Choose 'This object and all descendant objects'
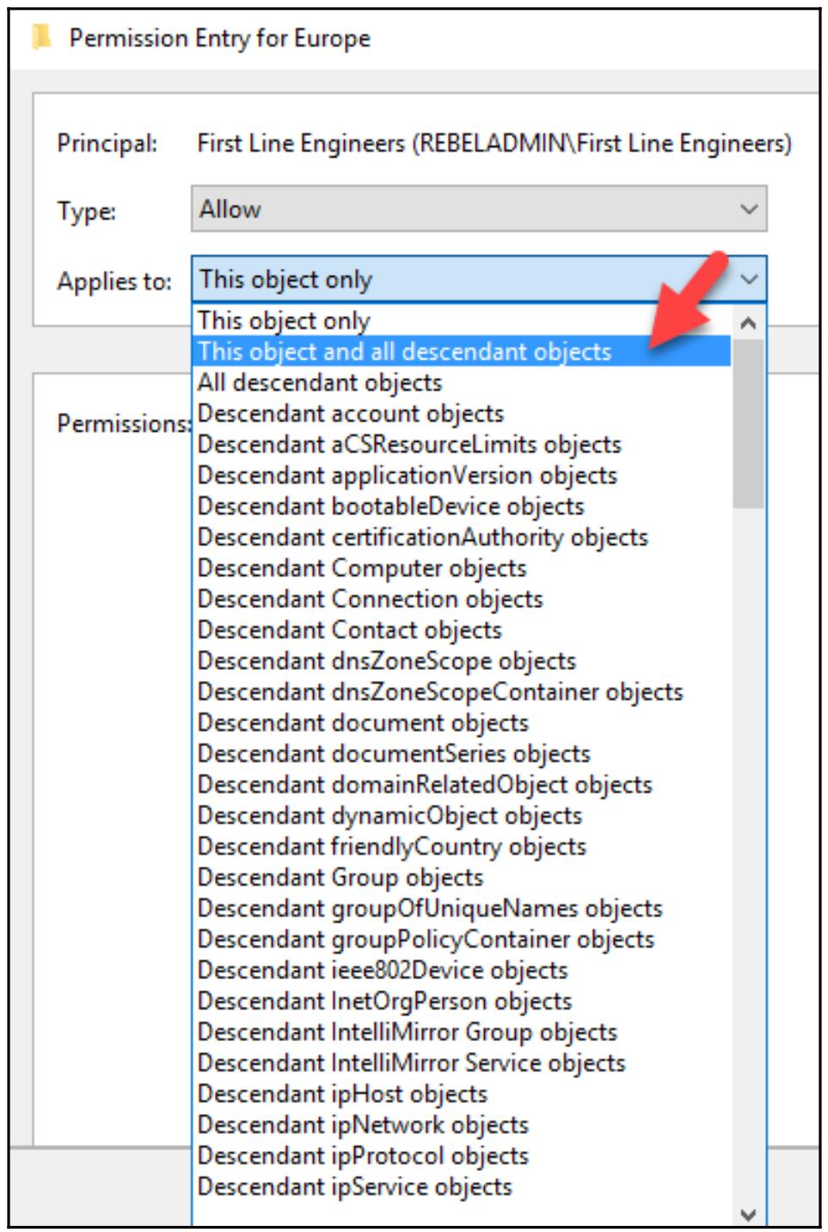This screenshot has width=828, height=1232. [x=404, y=352]
